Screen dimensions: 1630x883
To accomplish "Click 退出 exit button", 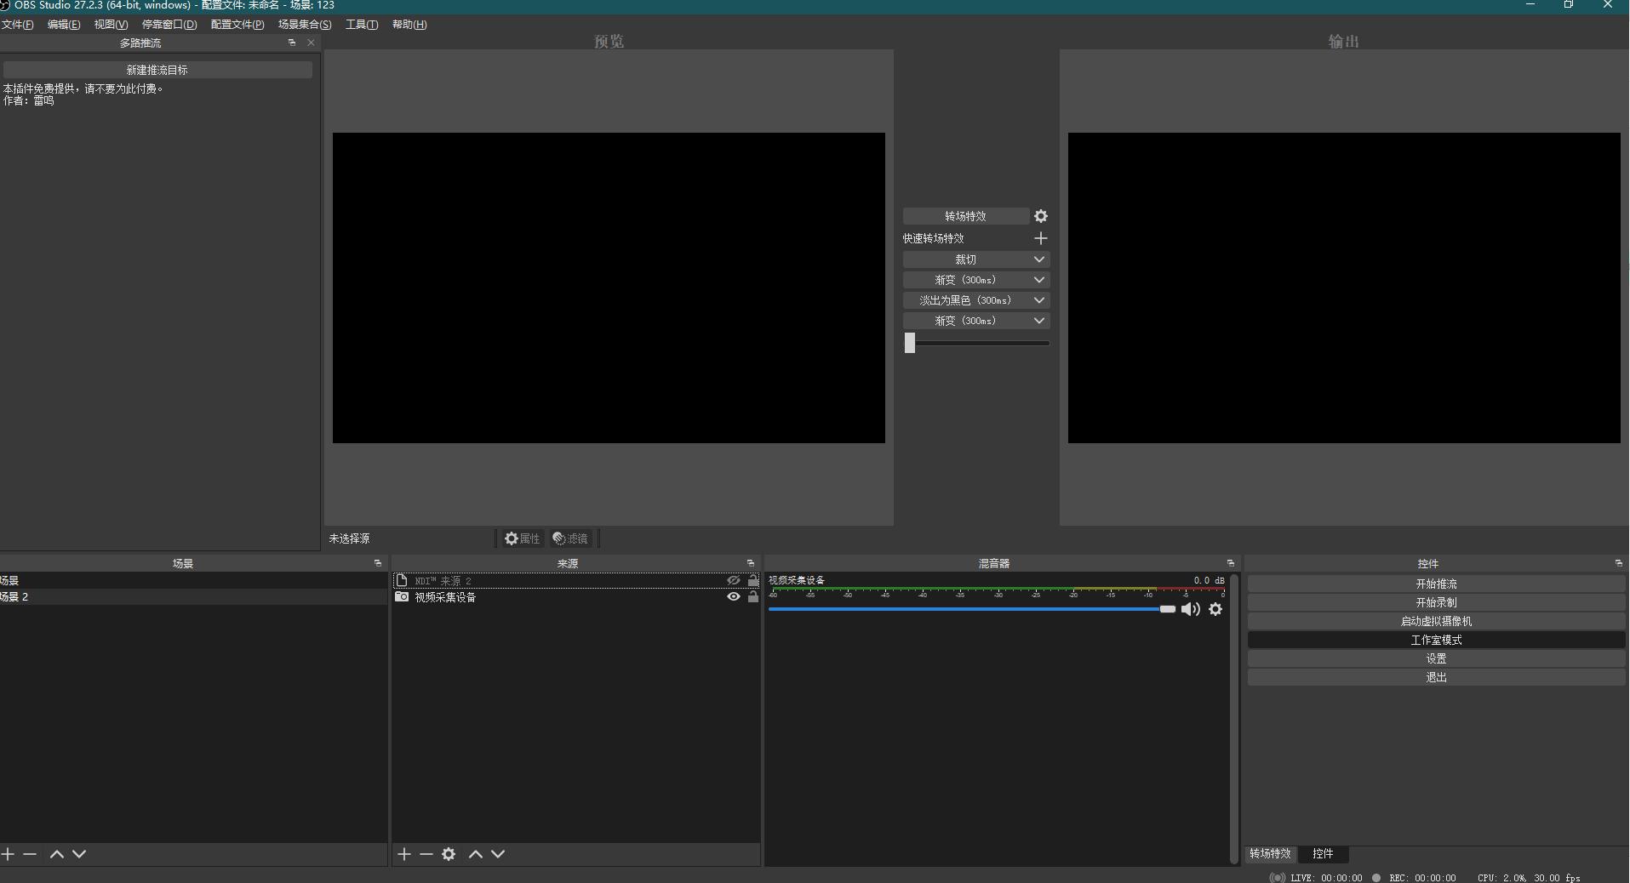I will (1436, 677).
